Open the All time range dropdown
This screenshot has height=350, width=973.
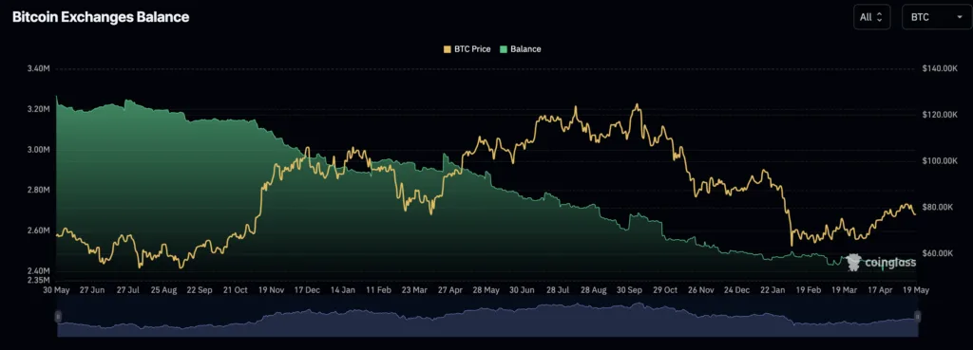872,17
